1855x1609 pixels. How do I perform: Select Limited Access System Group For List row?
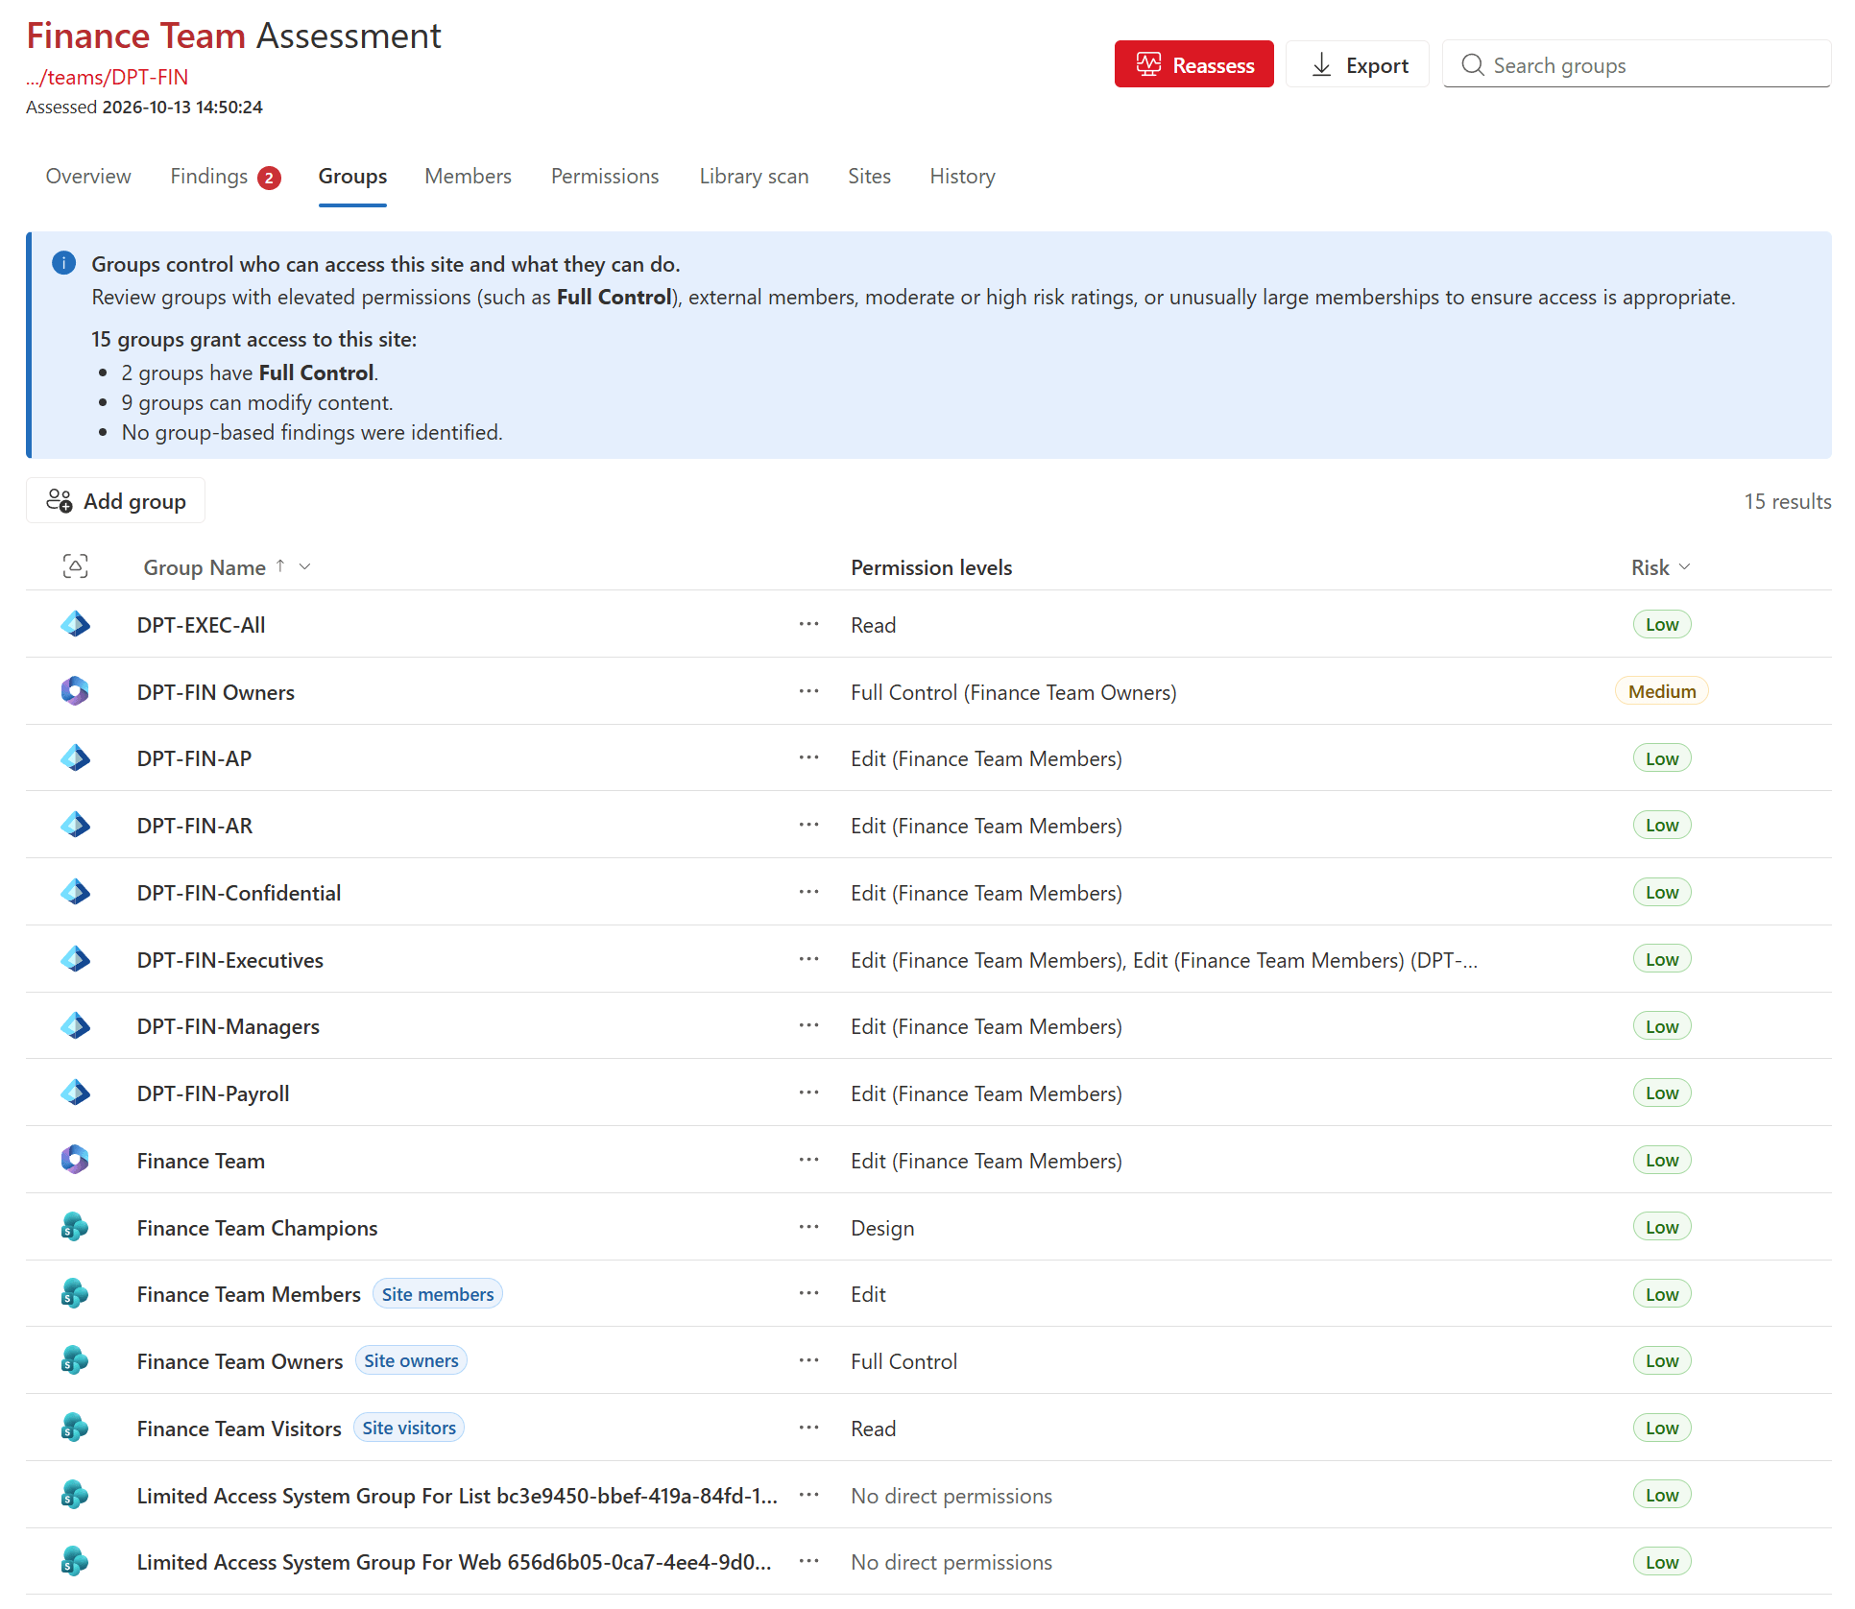coord(928,1495)
